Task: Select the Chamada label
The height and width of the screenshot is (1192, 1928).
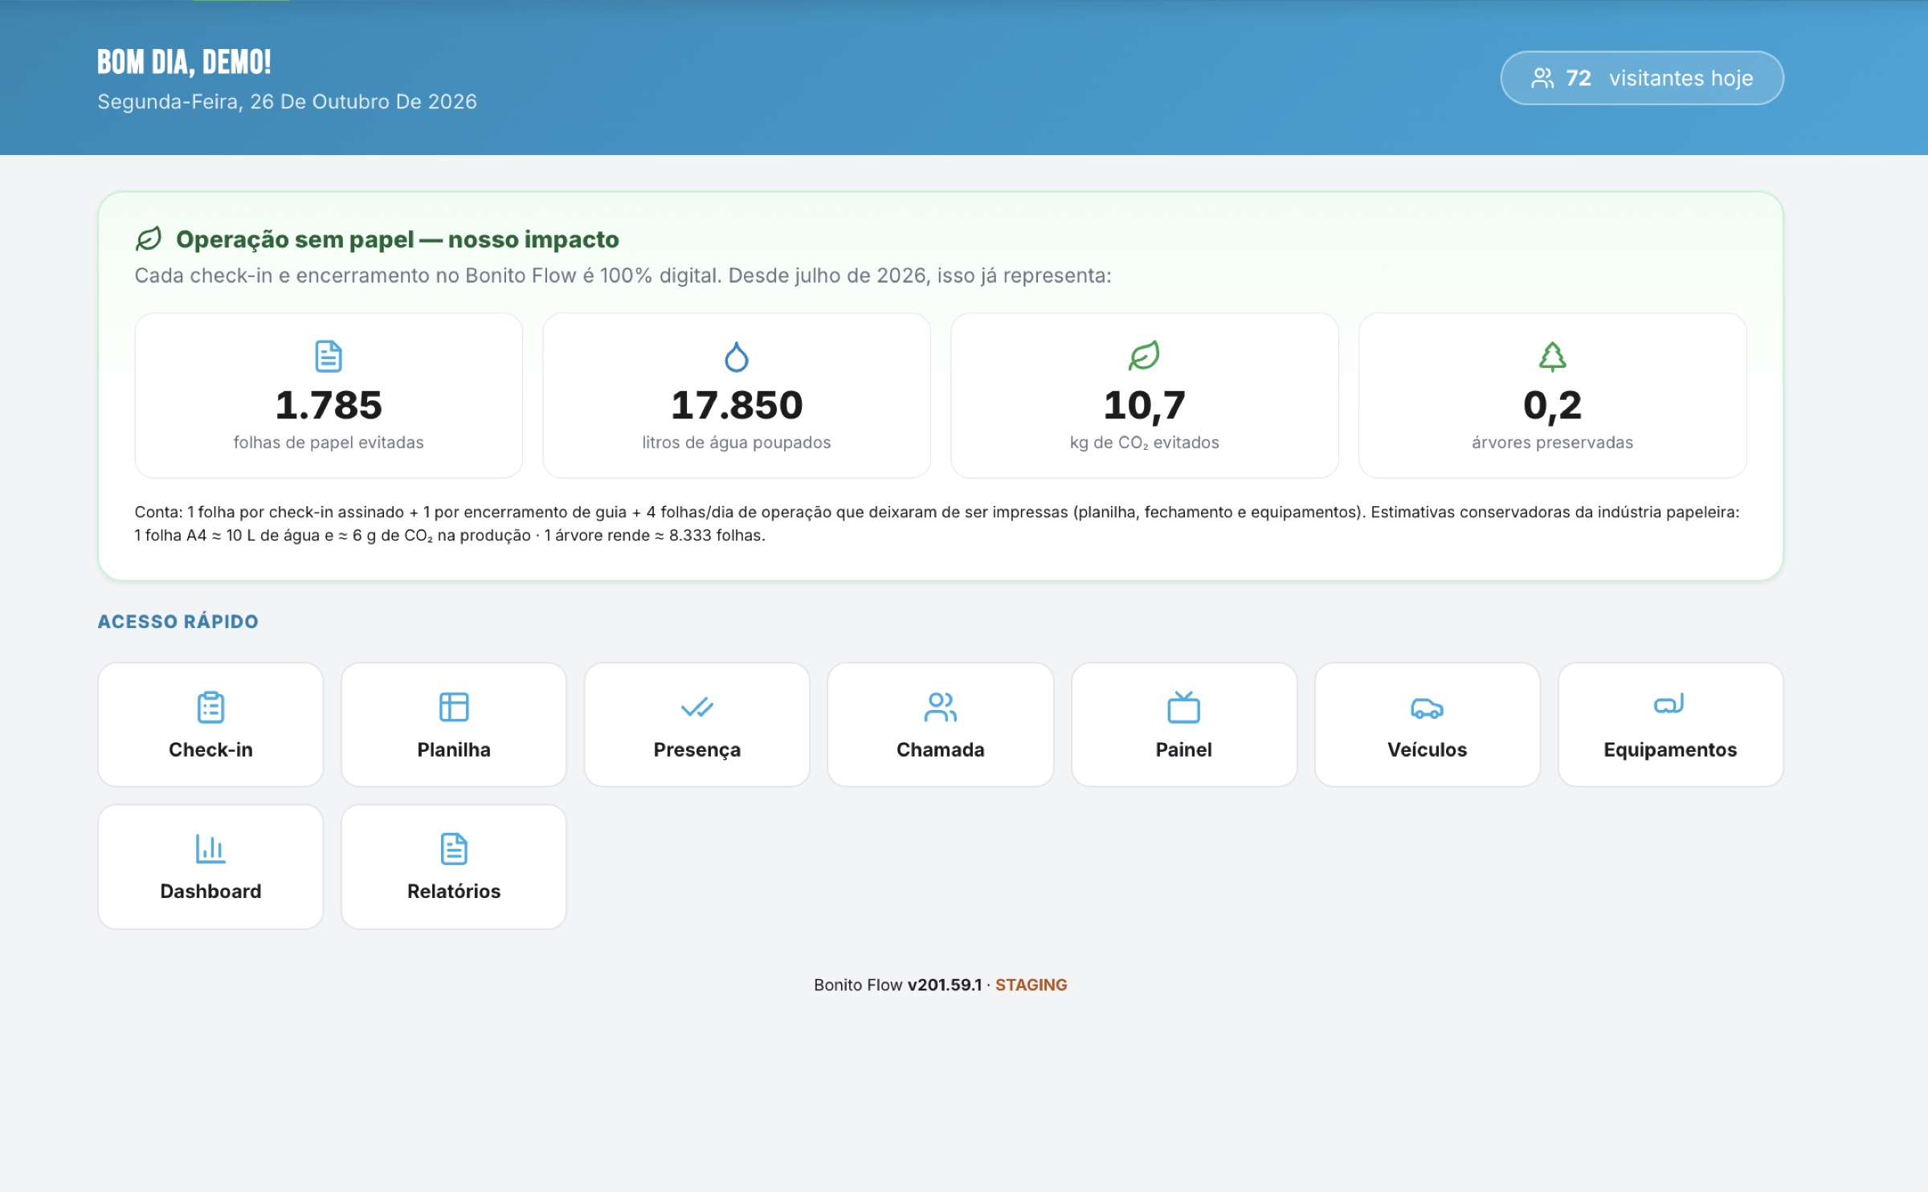Action: (x=941, y=749)
